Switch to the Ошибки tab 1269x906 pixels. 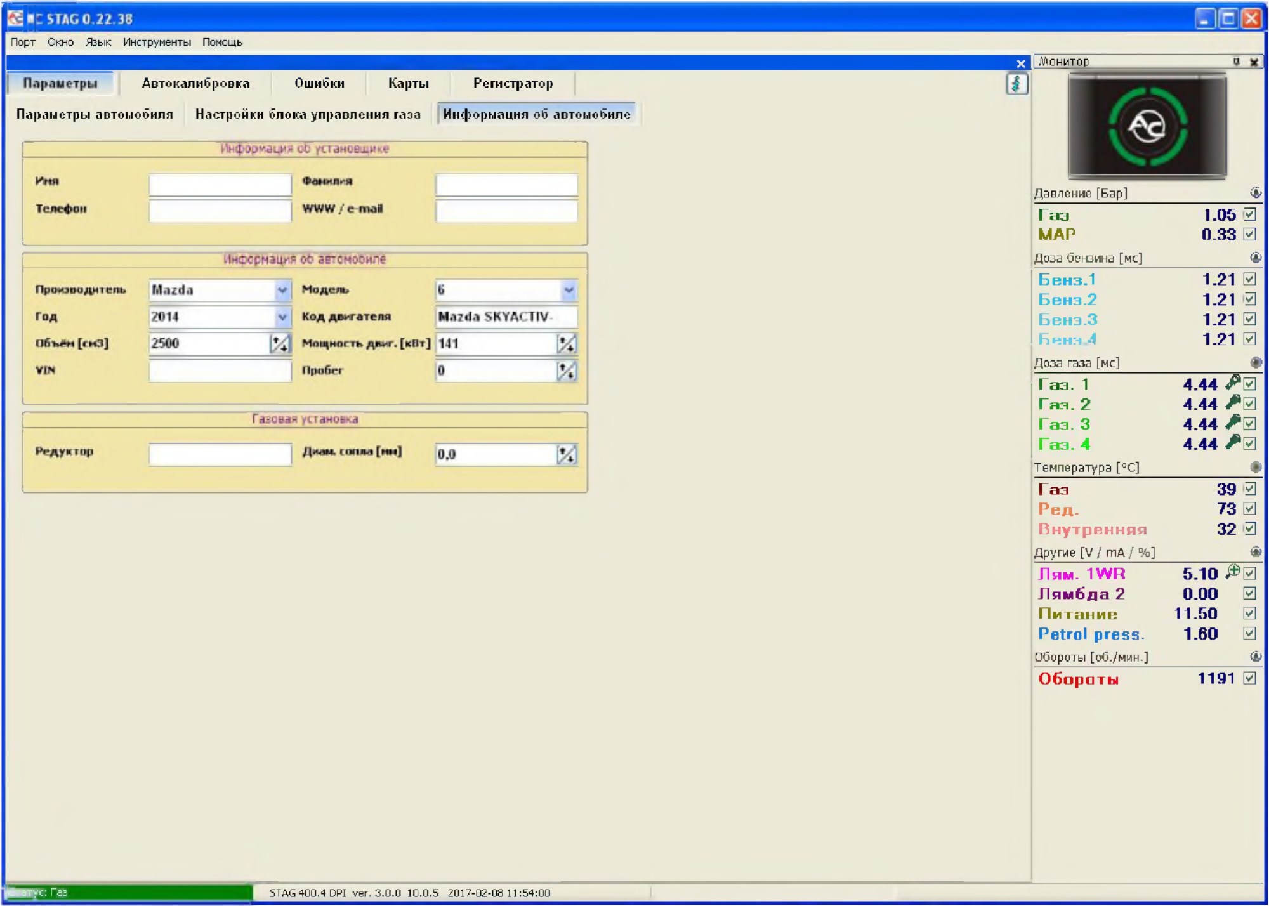pyautogui.click(x=319, y=84)
